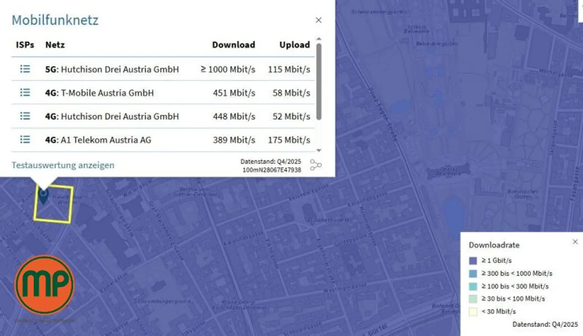
Task: Click the network list scrollbar thumb
Action: (x=319, y=81)
